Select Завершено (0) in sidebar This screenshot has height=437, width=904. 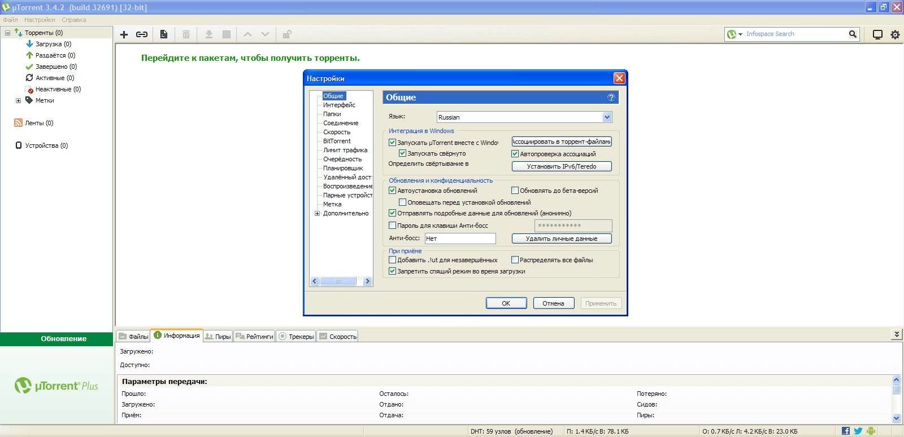pyautogui.click(x=56, y=67)
